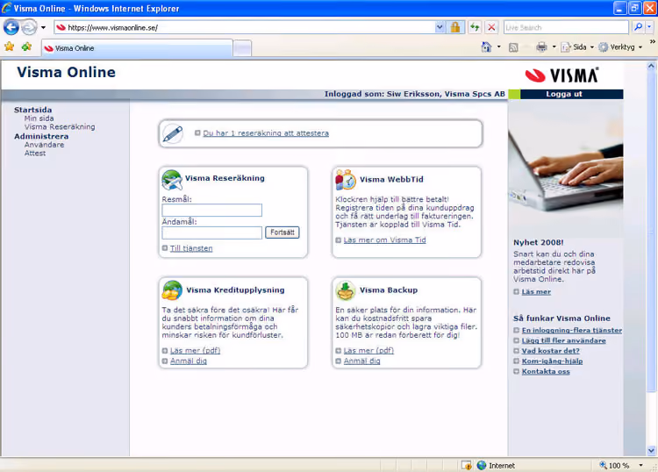Go back with the browser Back arrow

coord(11,28)
